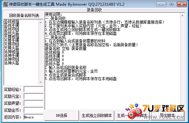The image size is (189, 123).
Task: Click line 圣战头盔 8 in instructions
Action: coord(54,64)
